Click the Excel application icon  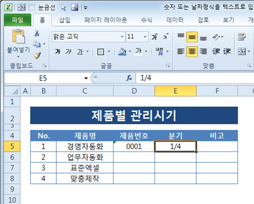click(8, 7)
